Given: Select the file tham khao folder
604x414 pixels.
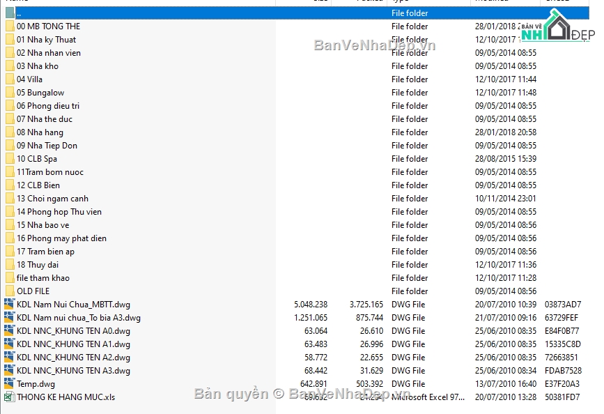Looking at the screenshot, I should 42,278.
